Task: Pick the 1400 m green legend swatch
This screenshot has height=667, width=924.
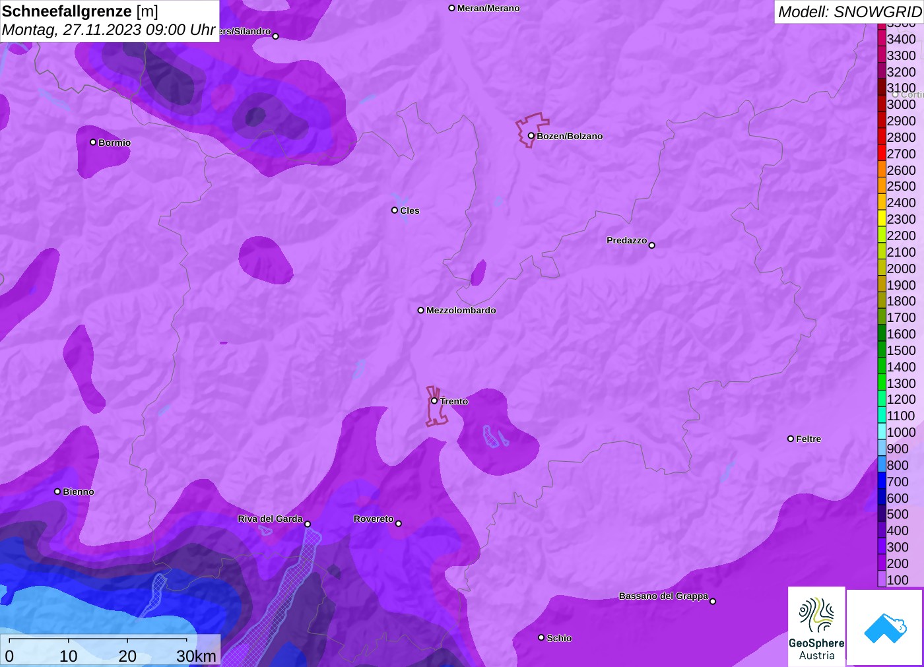Action: click(x=882, y=367)
